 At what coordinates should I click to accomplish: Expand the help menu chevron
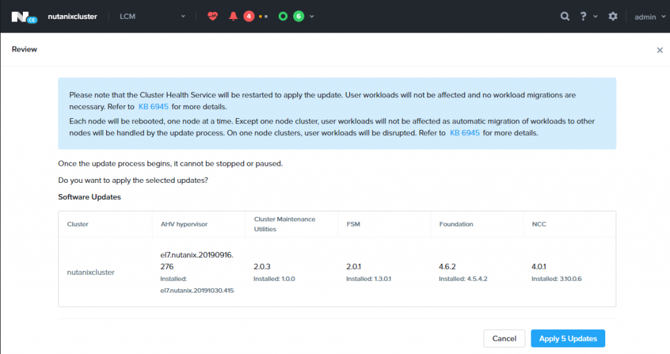pos(595,16)
